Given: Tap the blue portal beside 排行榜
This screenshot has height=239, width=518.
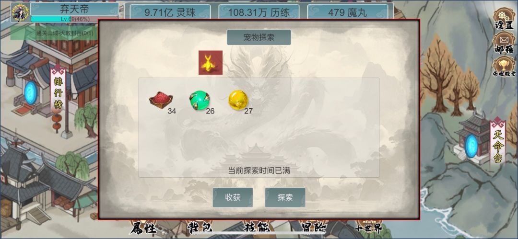Looking at the screenshot, I should click(x=31, y=93).
